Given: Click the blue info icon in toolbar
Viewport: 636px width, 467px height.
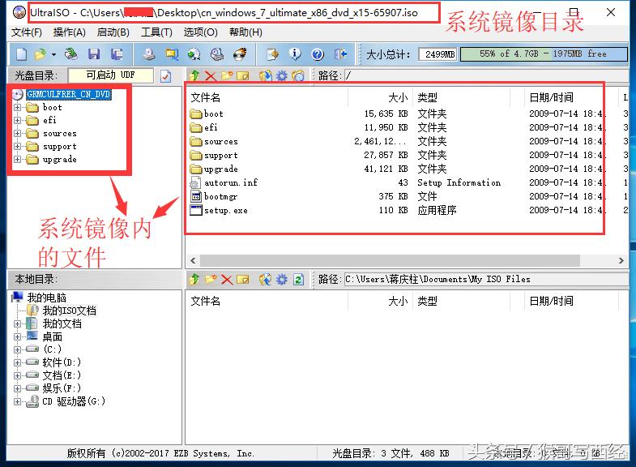Looking at the screenshot, I should pyautogui.click(x=295, y=54).
